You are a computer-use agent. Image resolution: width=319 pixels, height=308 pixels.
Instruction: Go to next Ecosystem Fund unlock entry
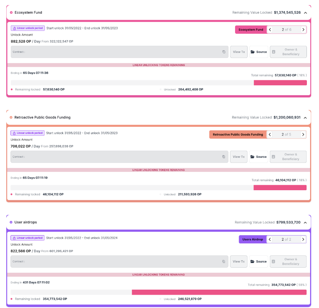[x=303, y=30]
